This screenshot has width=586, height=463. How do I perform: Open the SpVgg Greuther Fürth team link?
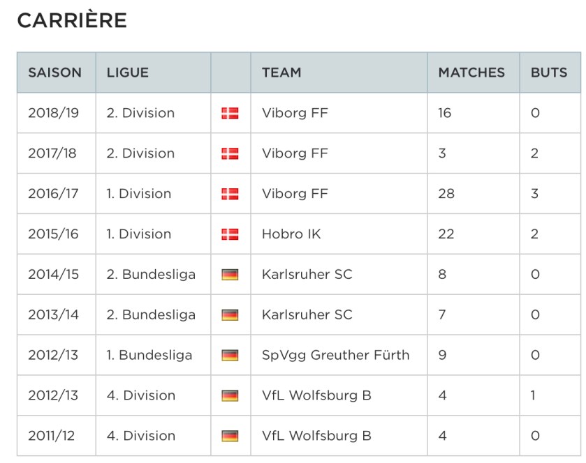335,356
